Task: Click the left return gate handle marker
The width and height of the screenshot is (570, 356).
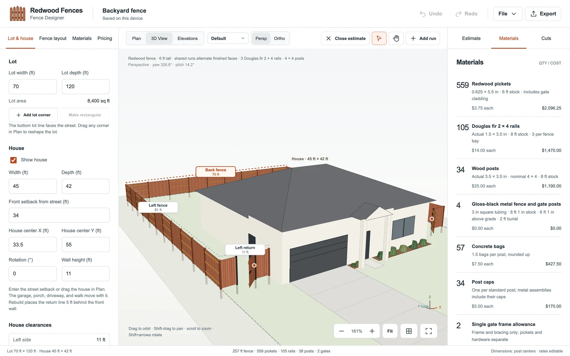Action: [254, 265]
